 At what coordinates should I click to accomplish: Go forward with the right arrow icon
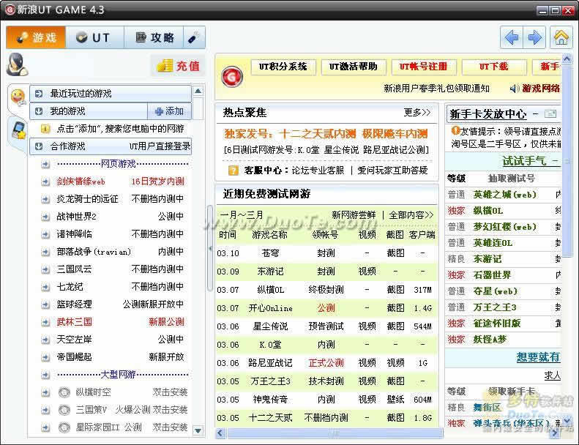point(535,37)
